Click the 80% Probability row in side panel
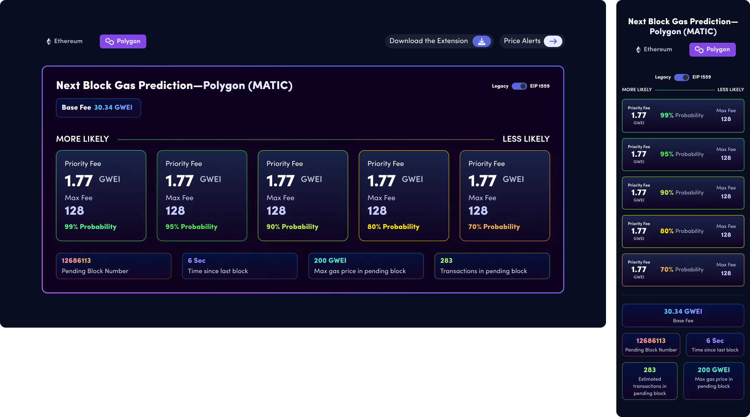This screenshot has height=417, width=750. [683, 231]
